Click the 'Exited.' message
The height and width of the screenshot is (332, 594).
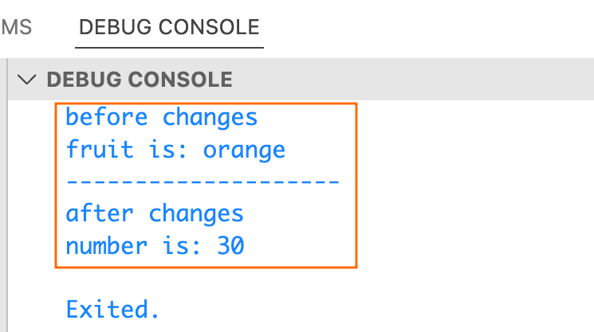(x=113, y=309)
